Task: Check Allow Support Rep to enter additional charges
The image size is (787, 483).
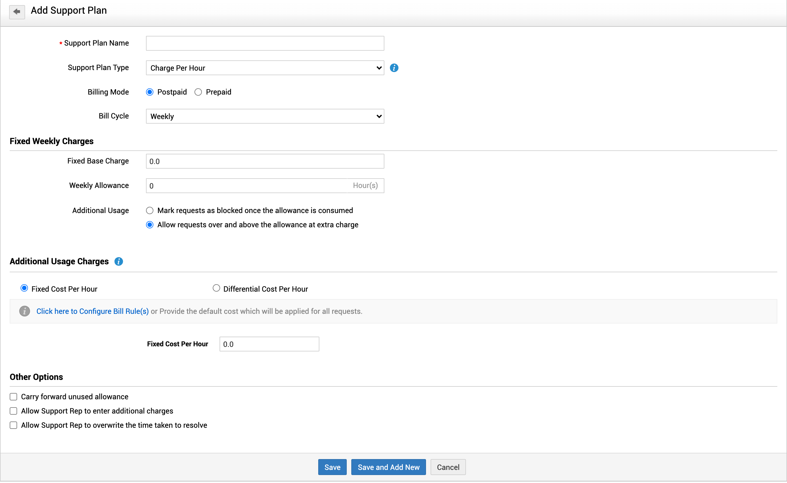Action: point(13,412)
